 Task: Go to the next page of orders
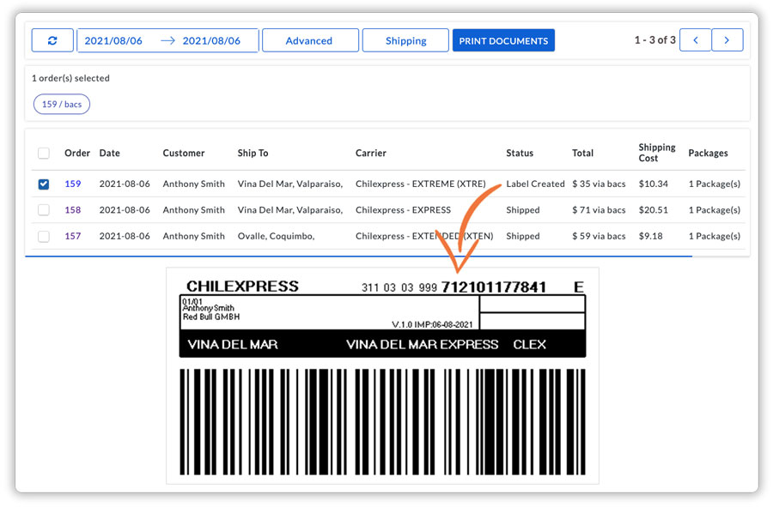pyautogui.click(x=727, y=39)
